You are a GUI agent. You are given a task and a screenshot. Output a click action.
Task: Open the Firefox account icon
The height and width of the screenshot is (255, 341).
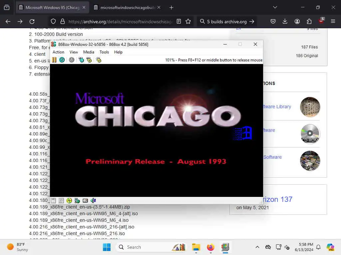tap(297, 22)
